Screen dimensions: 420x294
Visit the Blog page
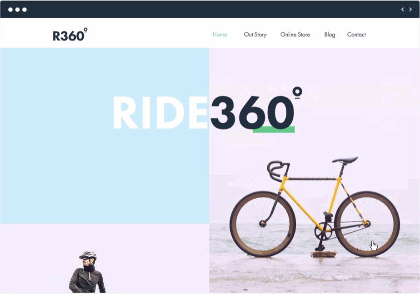pos(330,35)
